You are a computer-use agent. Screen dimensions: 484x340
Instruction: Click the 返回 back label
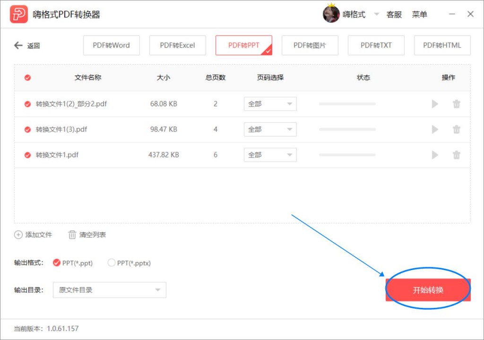tap(34, 46)
